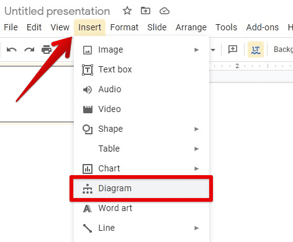The image size is (293, 242).
Task: Click the Shape icon in menu
Action: pos(88,129)
